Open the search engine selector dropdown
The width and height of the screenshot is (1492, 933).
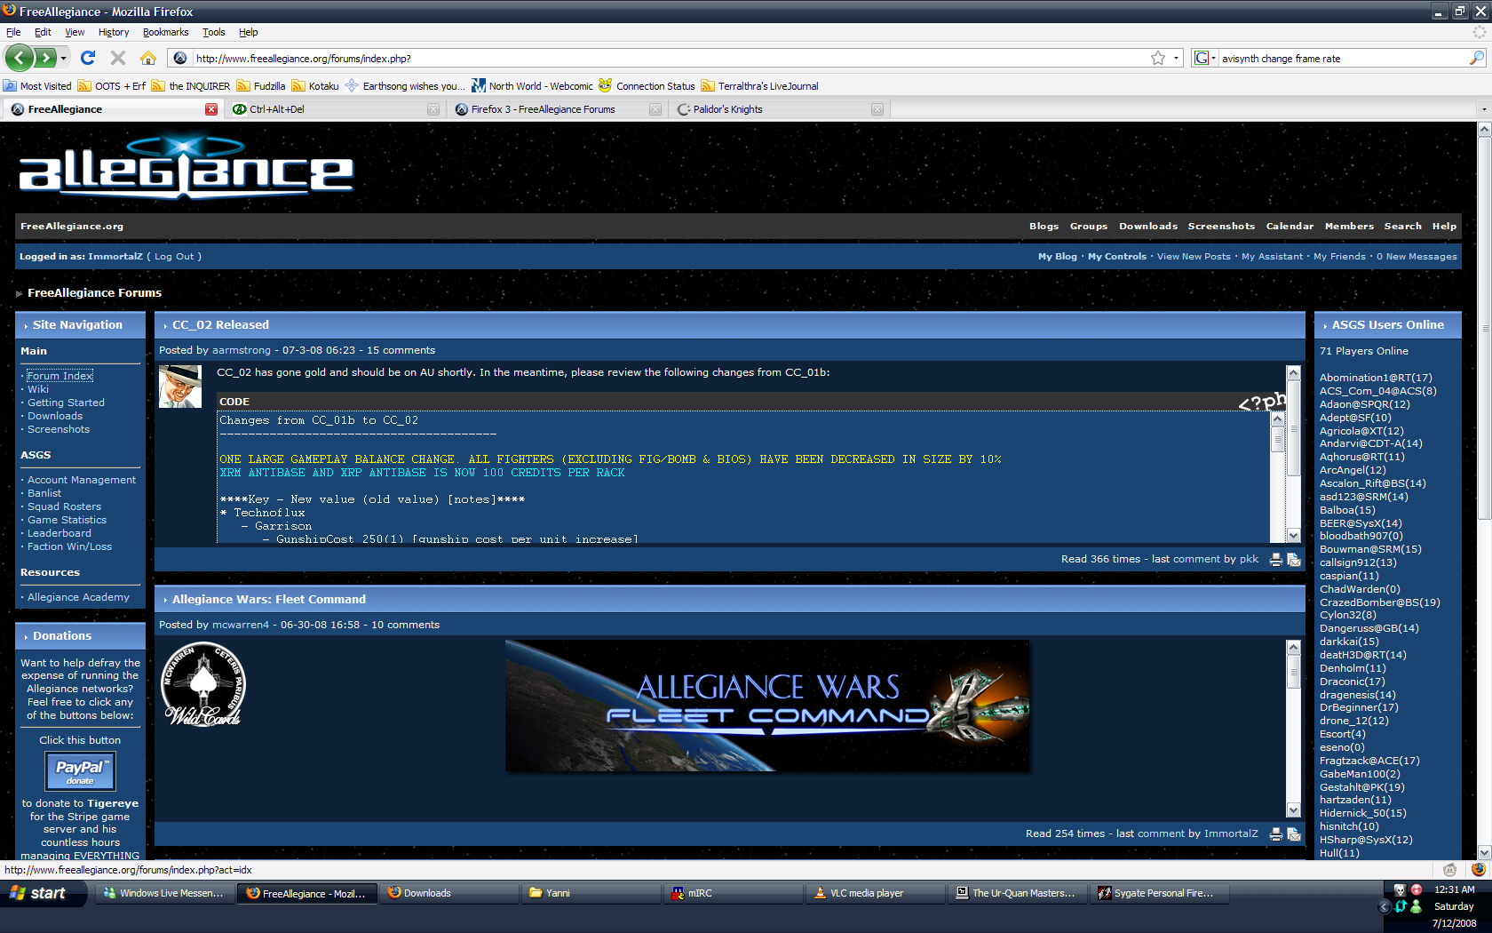pyautogui.click(x=1204, y=58)
